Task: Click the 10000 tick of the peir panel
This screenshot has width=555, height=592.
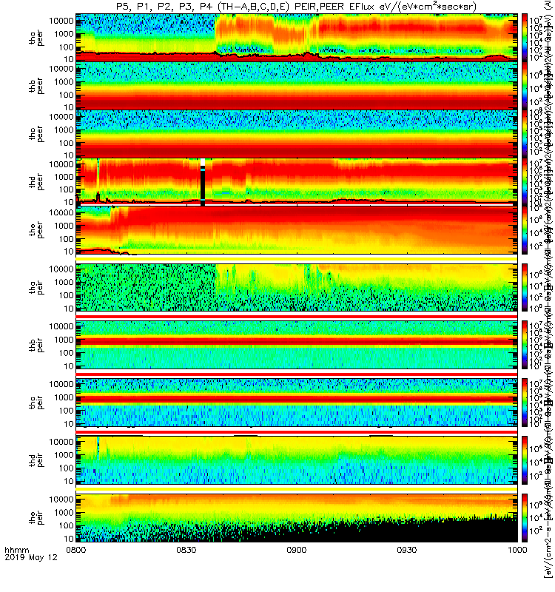Action: [x=61, y=499]
